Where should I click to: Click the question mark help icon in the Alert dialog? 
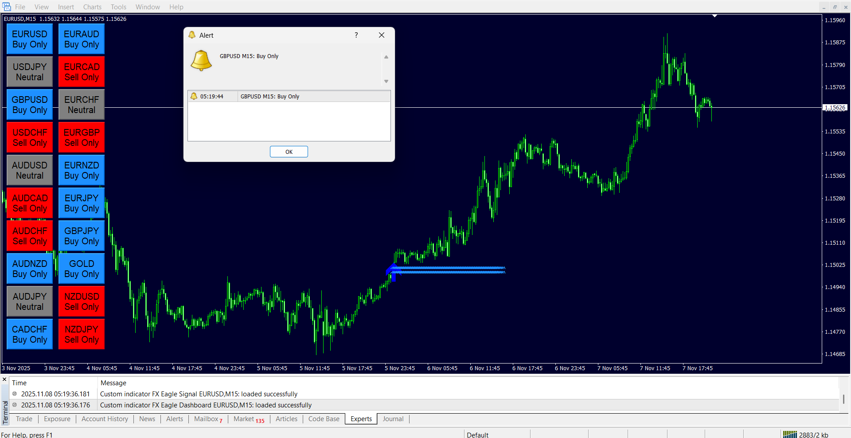[356, 35]
